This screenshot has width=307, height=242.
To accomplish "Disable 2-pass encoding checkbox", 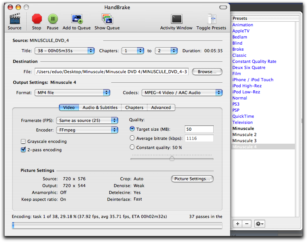I will tap(23, 150).
